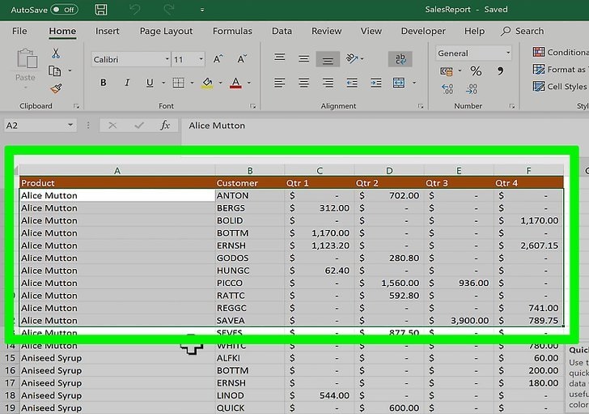Click Top Align icon
The width and height of the screenshot is (589, 414).
point(279,58)
